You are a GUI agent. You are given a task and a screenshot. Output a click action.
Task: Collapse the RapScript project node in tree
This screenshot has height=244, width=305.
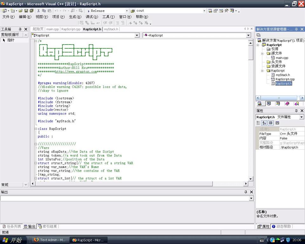pos(258,45)
